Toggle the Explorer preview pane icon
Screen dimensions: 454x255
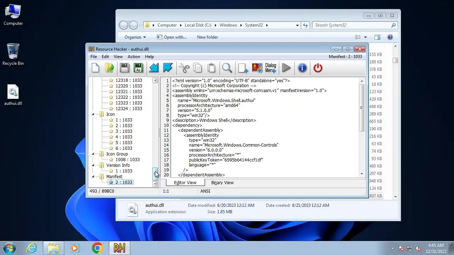click(377, 37)
